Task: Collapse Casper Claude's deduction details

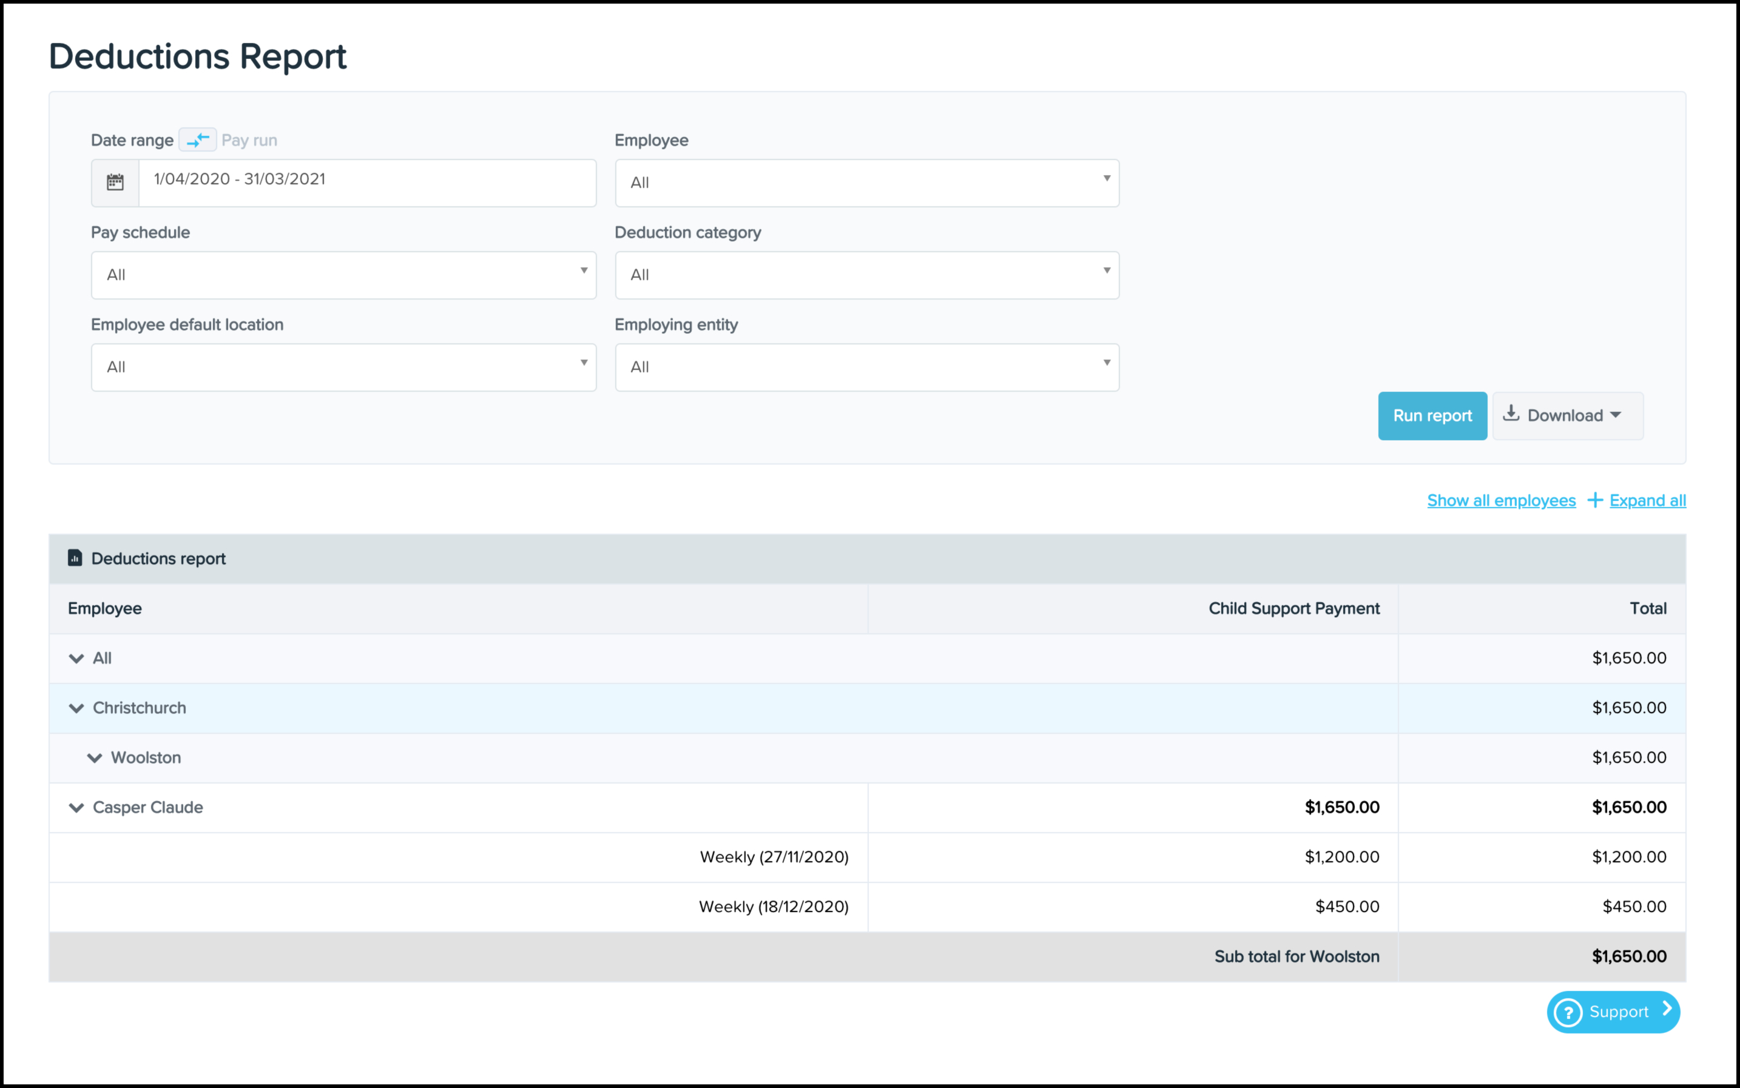Action: pyautogui.click(x=76, y=807)
